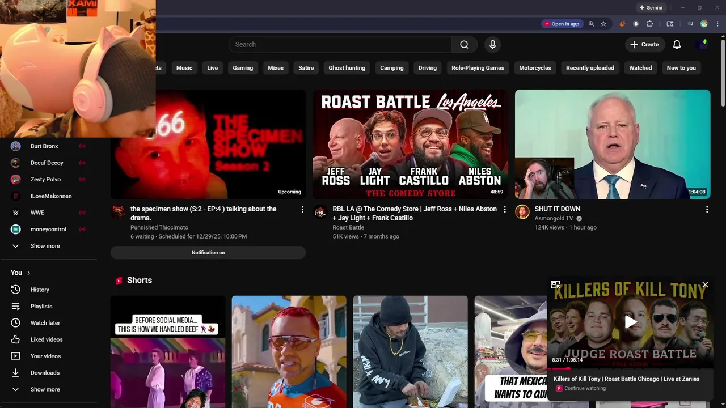Open options menu for SHUT IT DOWN video

[x=707, y=210]
